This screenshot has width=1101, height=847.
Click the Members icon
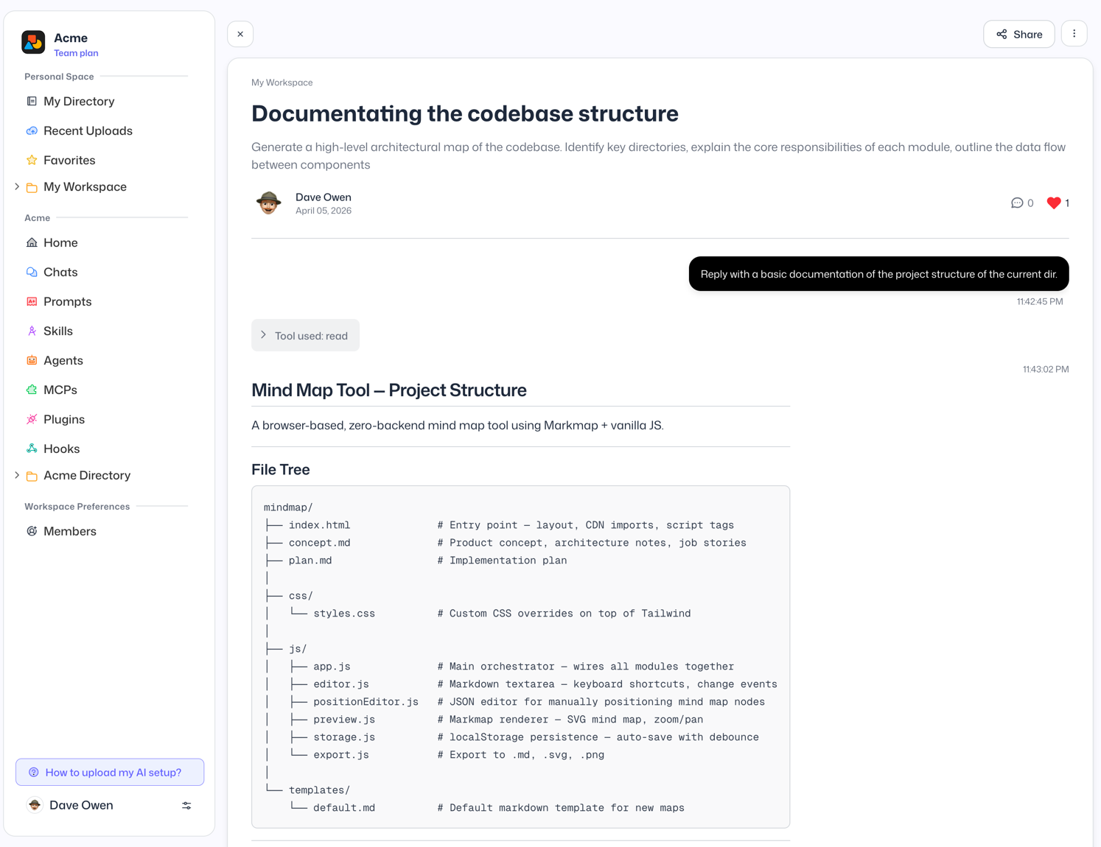(x=32, y=531)
